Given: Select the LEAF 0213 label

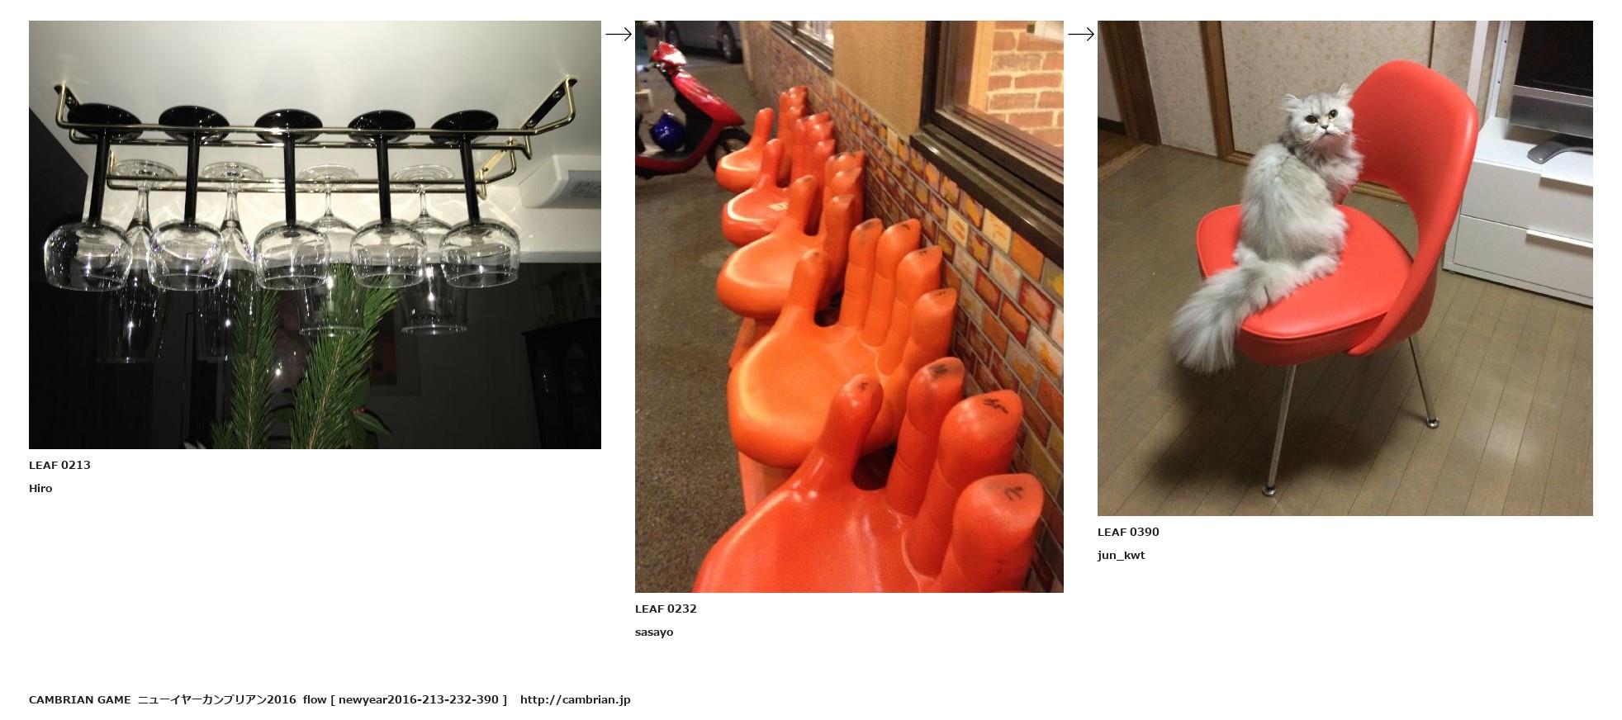Looking at the screenshot, I should tap(59, 465).
